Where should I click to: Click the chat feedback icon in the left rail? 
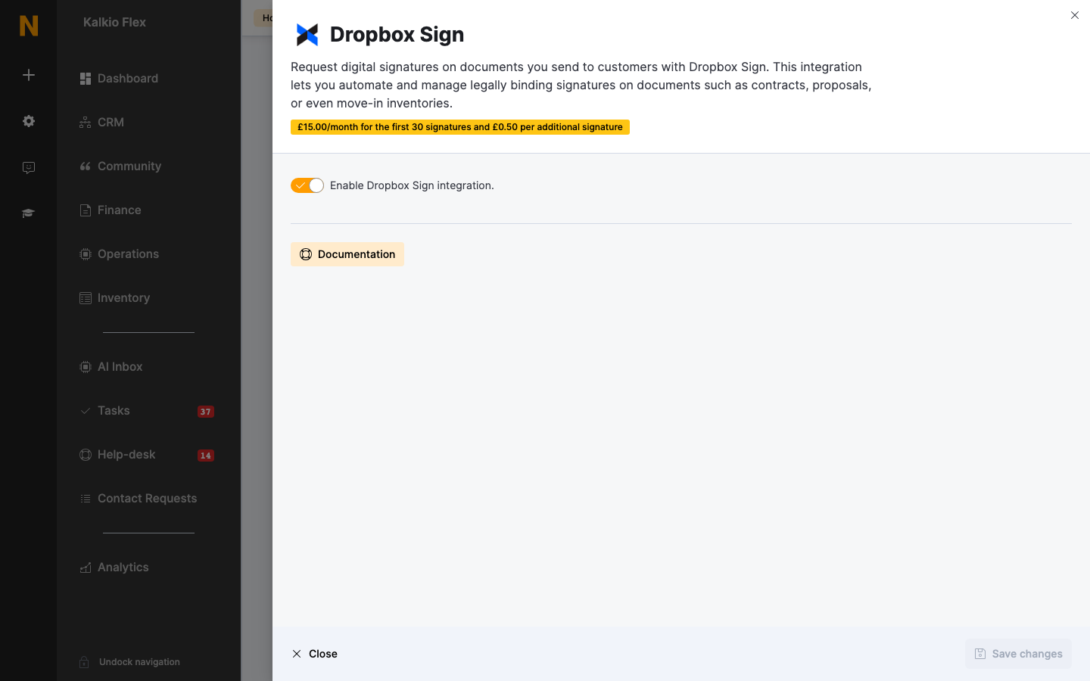pyautogui.click(x=29, y=168)
